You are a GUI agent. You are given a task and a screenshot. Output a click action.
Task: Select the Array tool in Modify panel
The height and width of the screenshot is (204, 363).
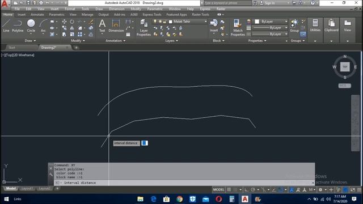(80, 34)
